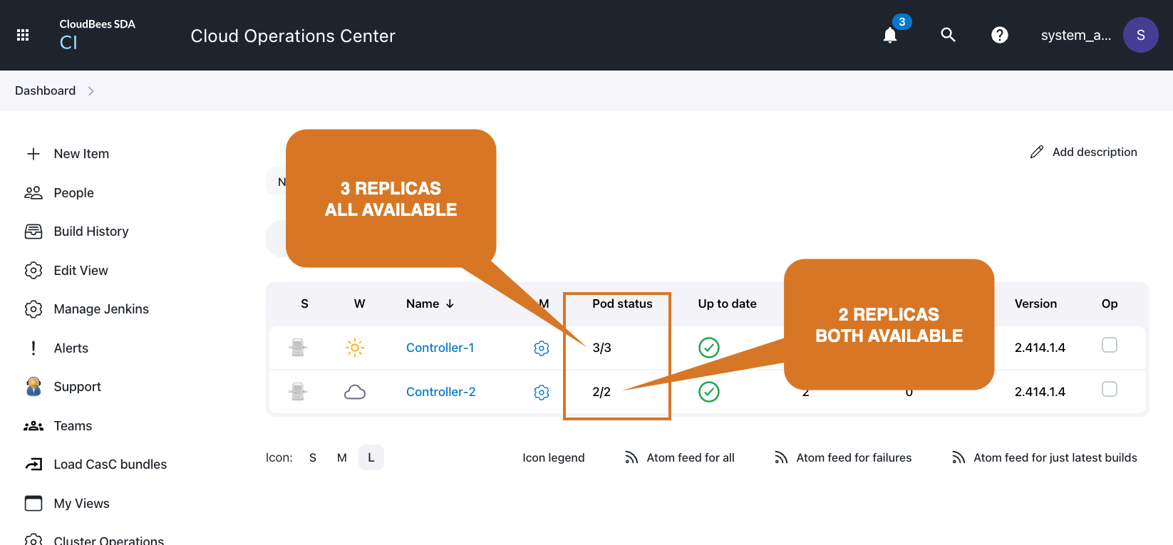Open the notifications bell icon
Viewport: 1173px width, 545px height.
click(x=890, y=35)
